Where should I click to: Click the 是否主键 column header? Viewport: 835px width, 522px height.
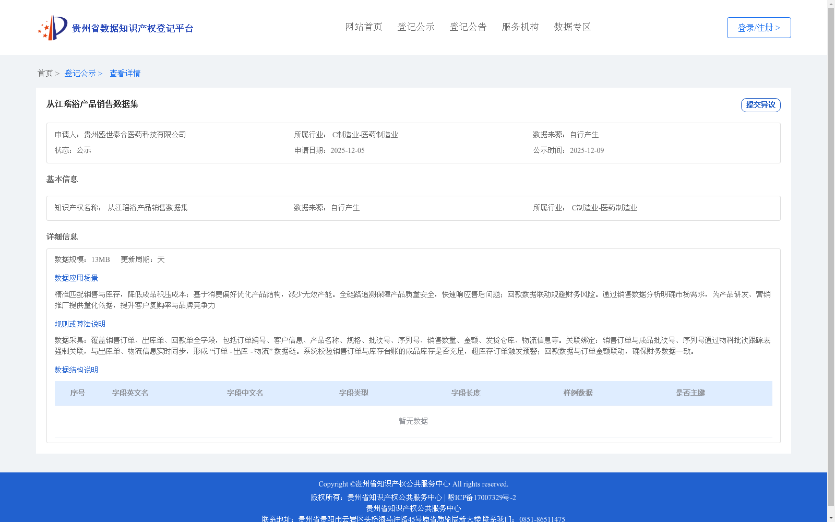(x=690, y=393)
